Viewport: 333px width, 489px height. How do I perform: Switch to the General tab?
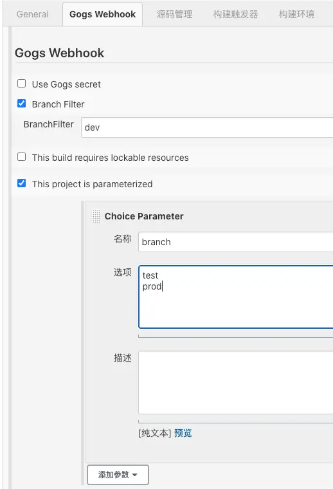33,14
